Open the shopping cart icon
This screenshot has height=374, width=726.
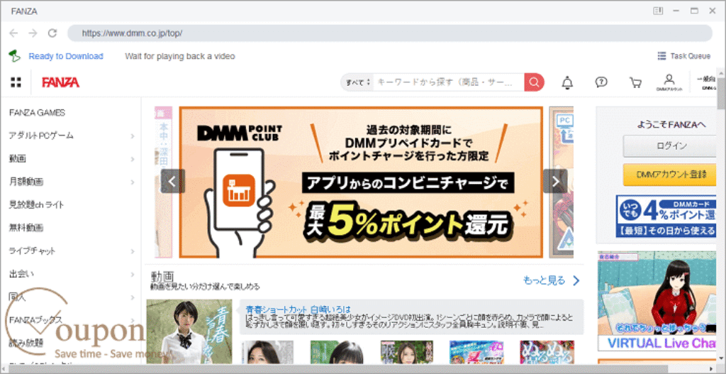[x=635, y=82]
